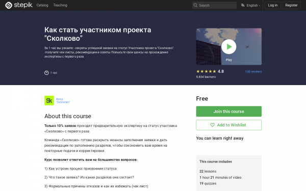Click the Wishlist heart icon
The image size is (306, 191).
tap(212, 125)
